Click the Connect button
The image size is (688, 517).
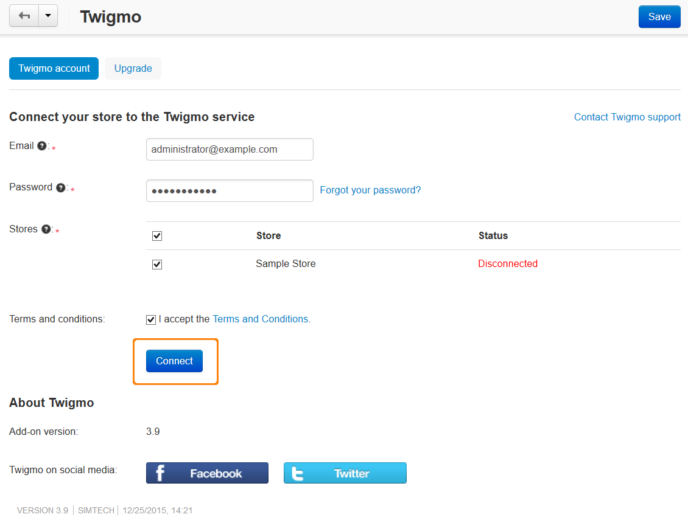tap(174, 361)
